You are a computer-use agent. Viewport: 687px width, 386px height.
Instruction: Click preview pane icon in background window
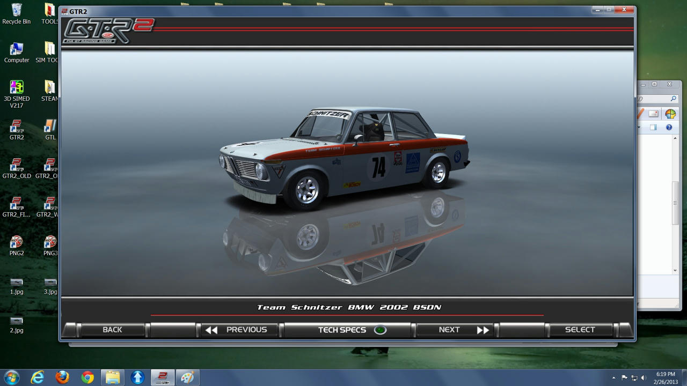(x=653, y=127)
